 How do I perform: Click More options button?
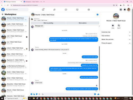(x=83, y=23)
